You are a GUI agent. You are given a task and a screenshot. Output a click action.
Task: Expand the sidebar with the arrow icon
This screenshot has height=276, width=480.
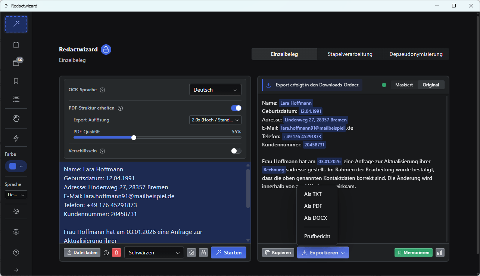16,270
